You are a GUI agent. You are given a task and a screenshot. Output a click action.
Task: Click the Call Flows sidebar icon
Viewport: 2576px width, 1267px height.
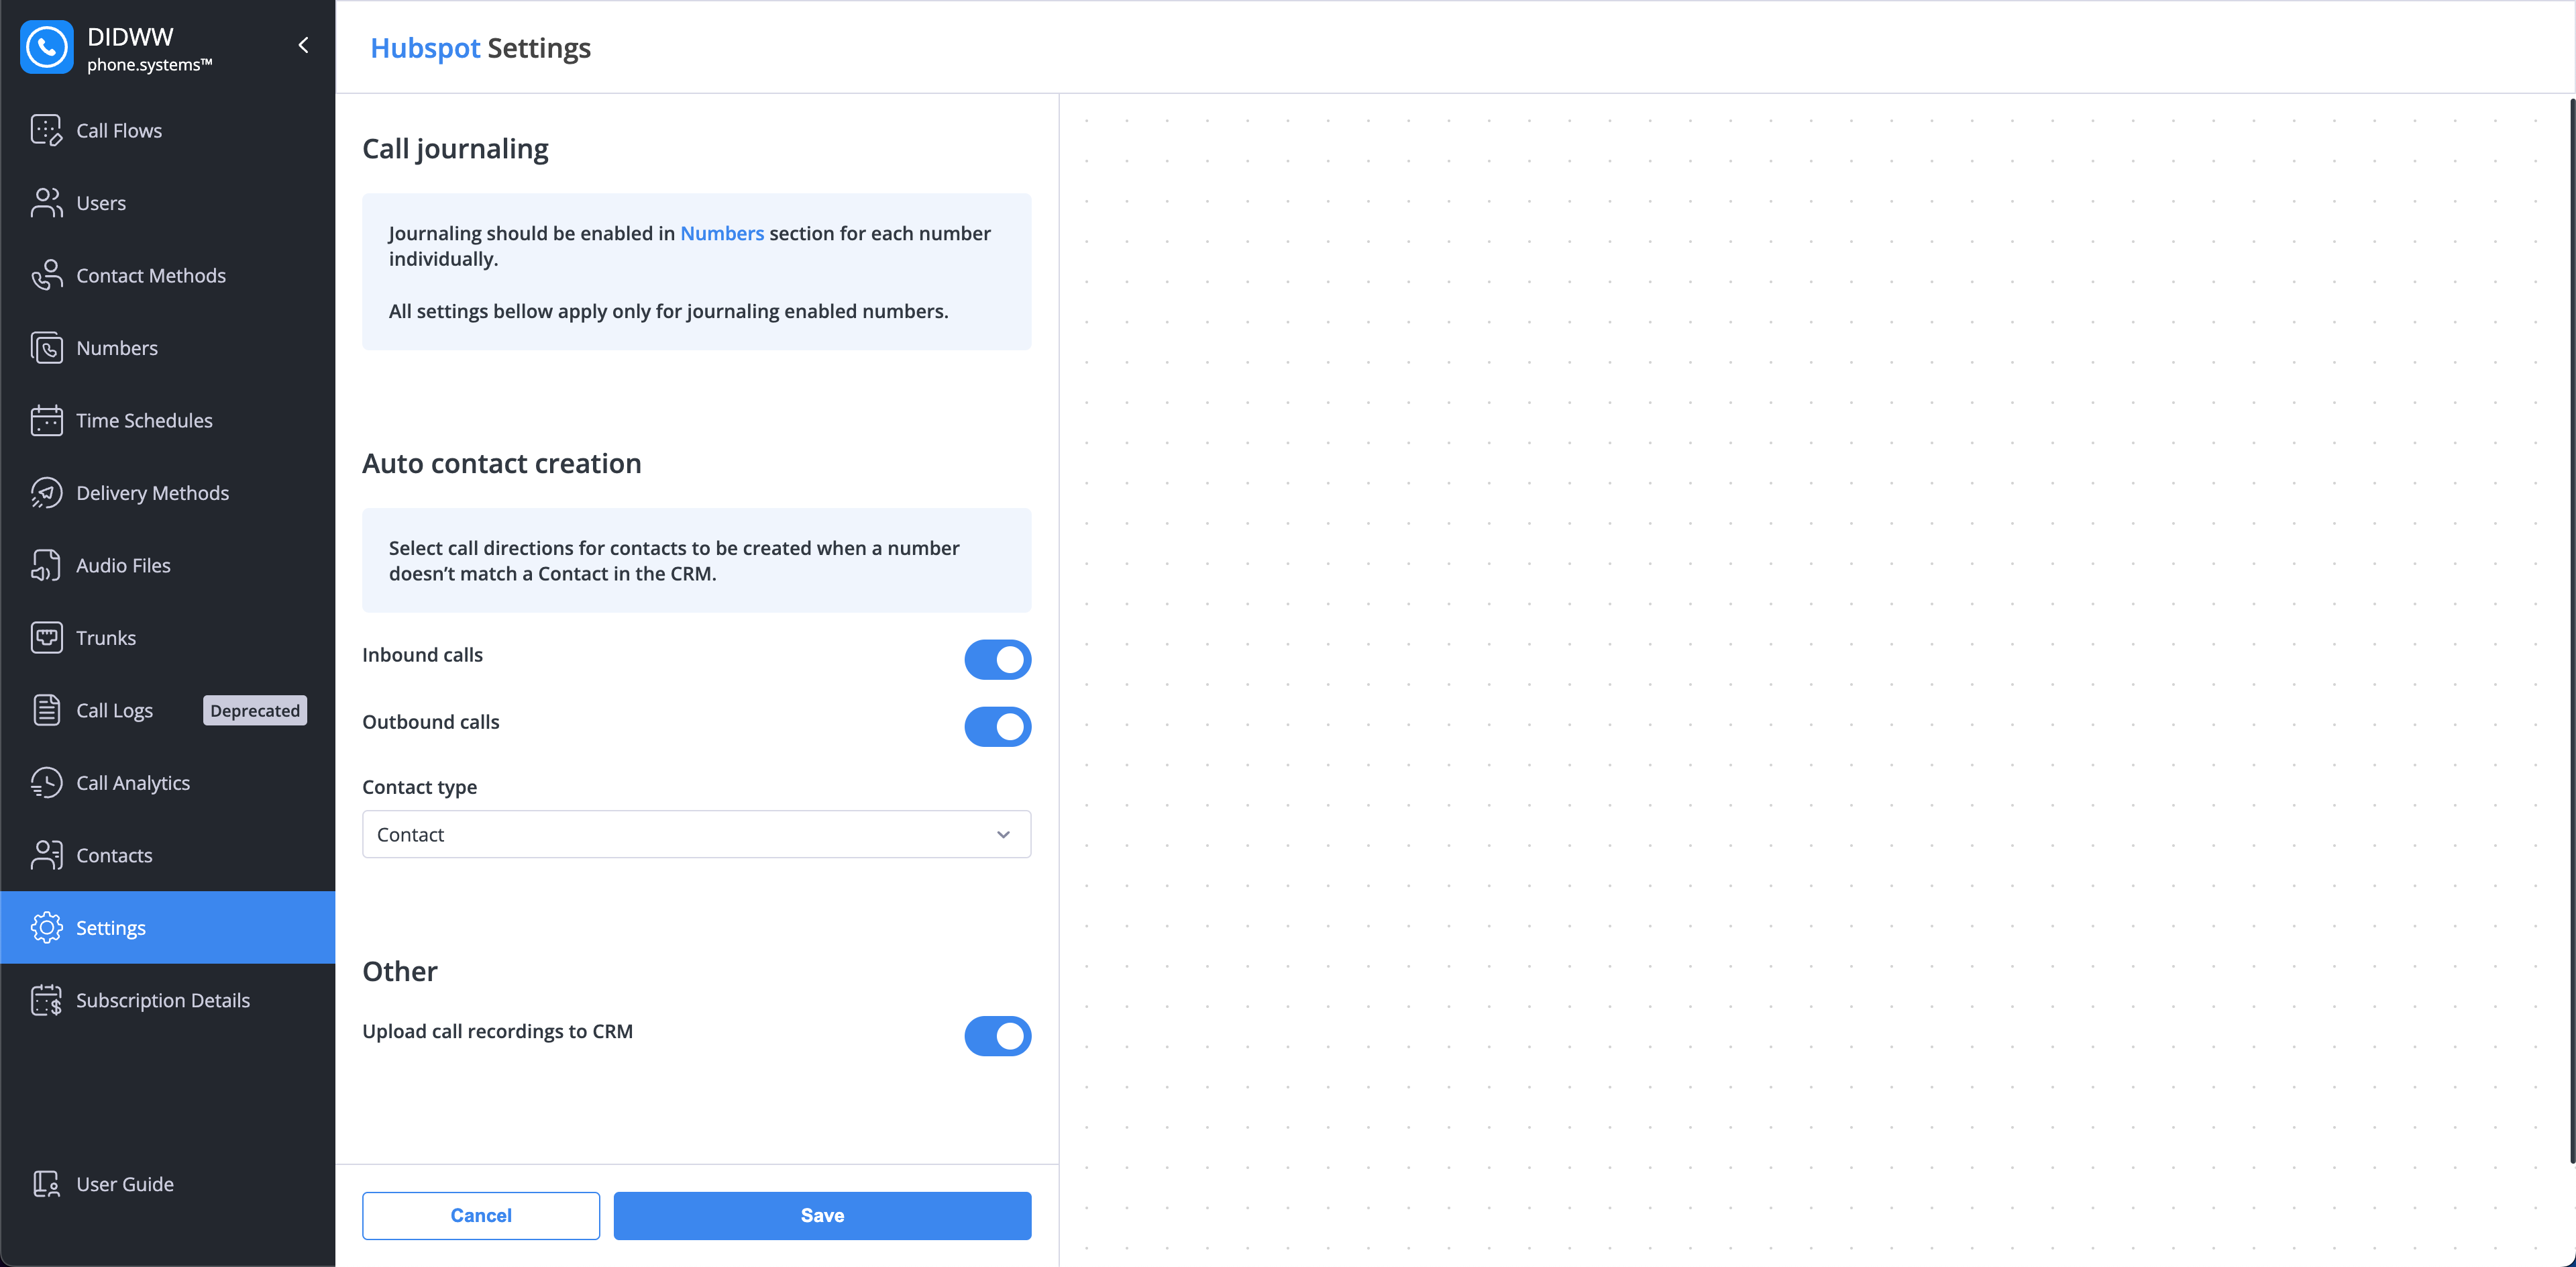pos(46,130)
